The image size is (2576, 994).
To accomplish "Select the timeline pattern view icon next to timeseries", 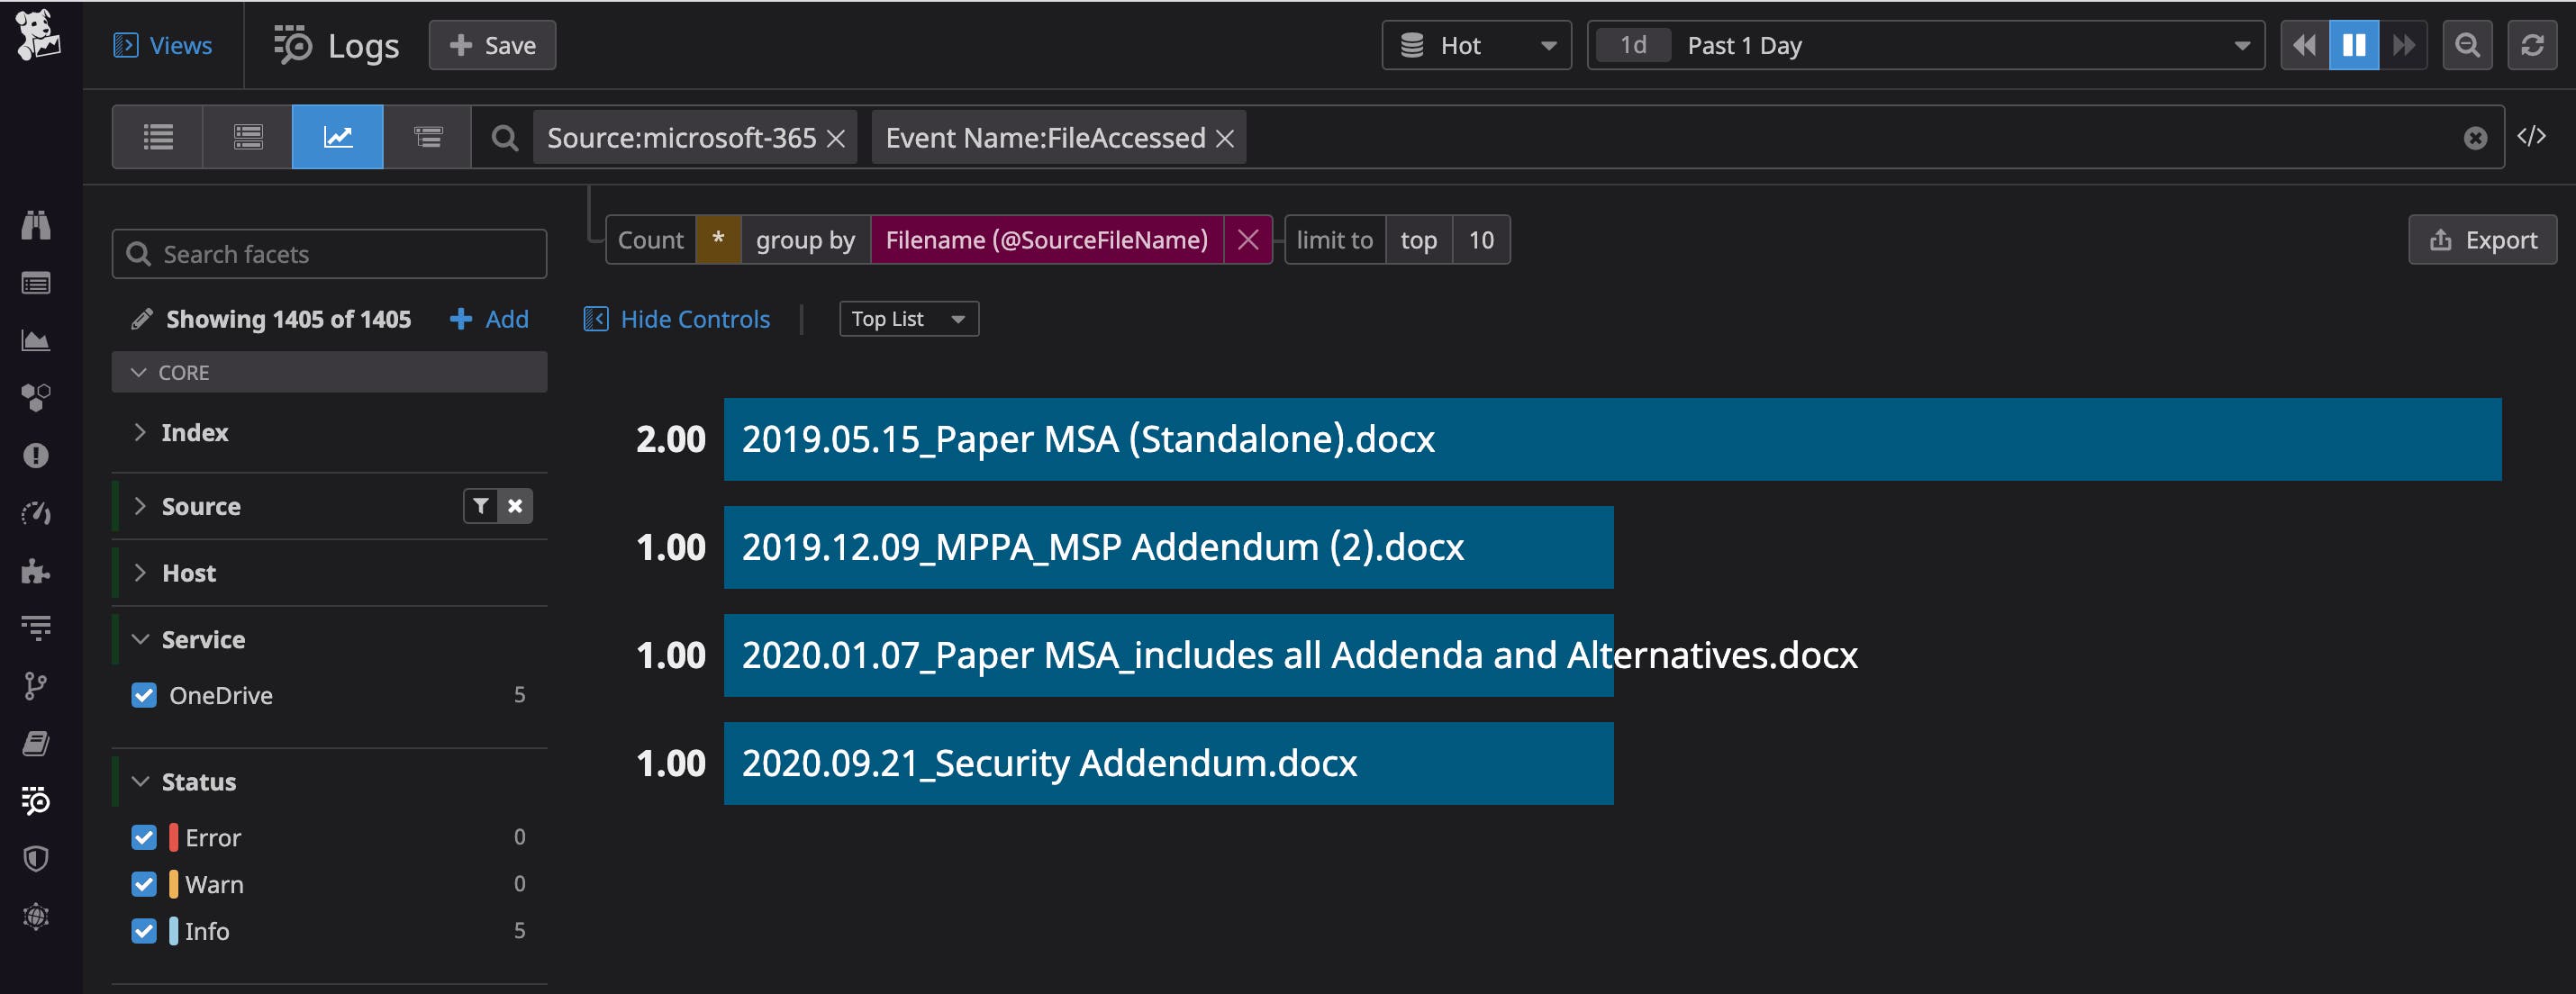I will [x=427, y=137].
